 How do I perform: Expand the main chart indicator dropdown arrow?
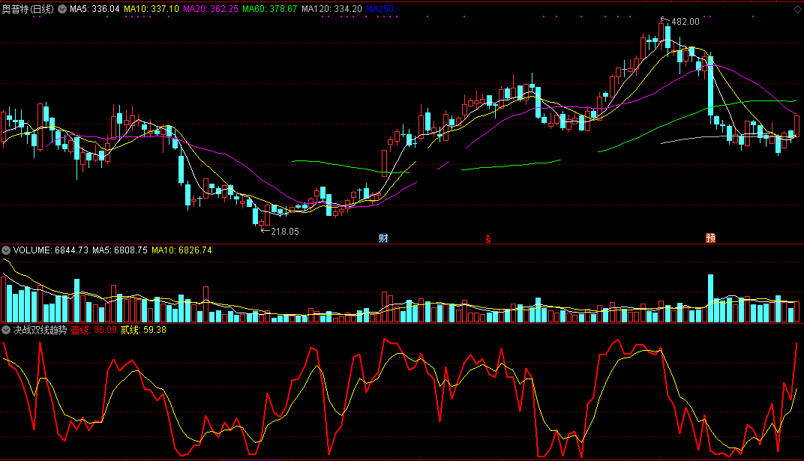point(62,9)
